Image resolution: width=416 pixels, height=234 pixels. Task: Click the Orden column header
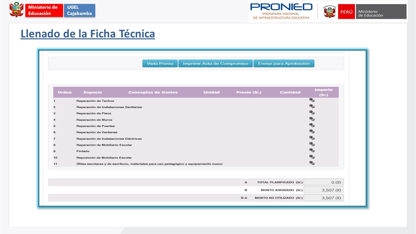[x=65, y=92]
